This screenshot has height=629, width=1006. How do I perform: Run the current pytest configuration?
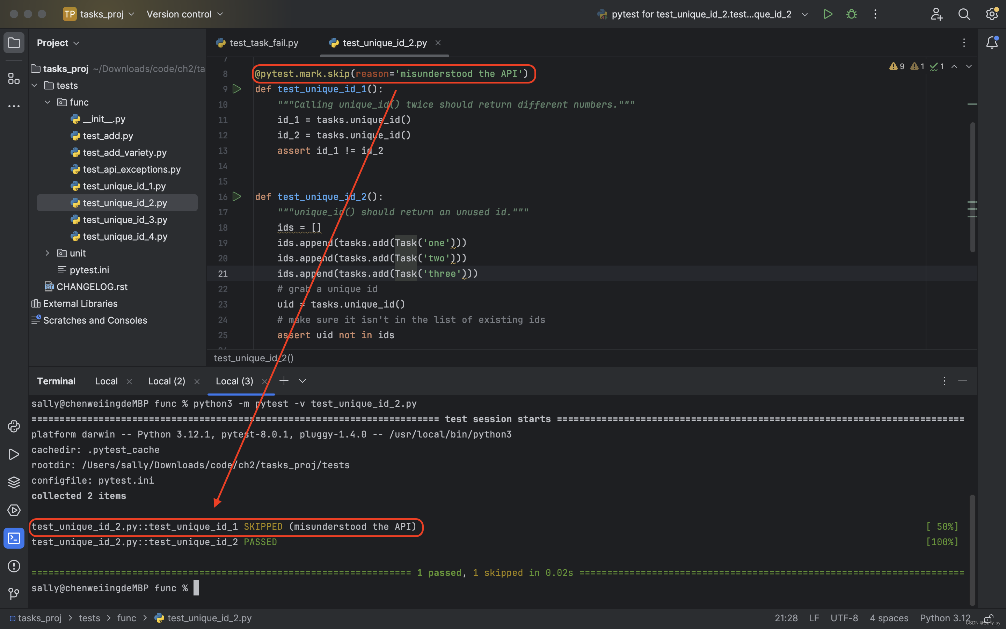(x=828, y=14)
